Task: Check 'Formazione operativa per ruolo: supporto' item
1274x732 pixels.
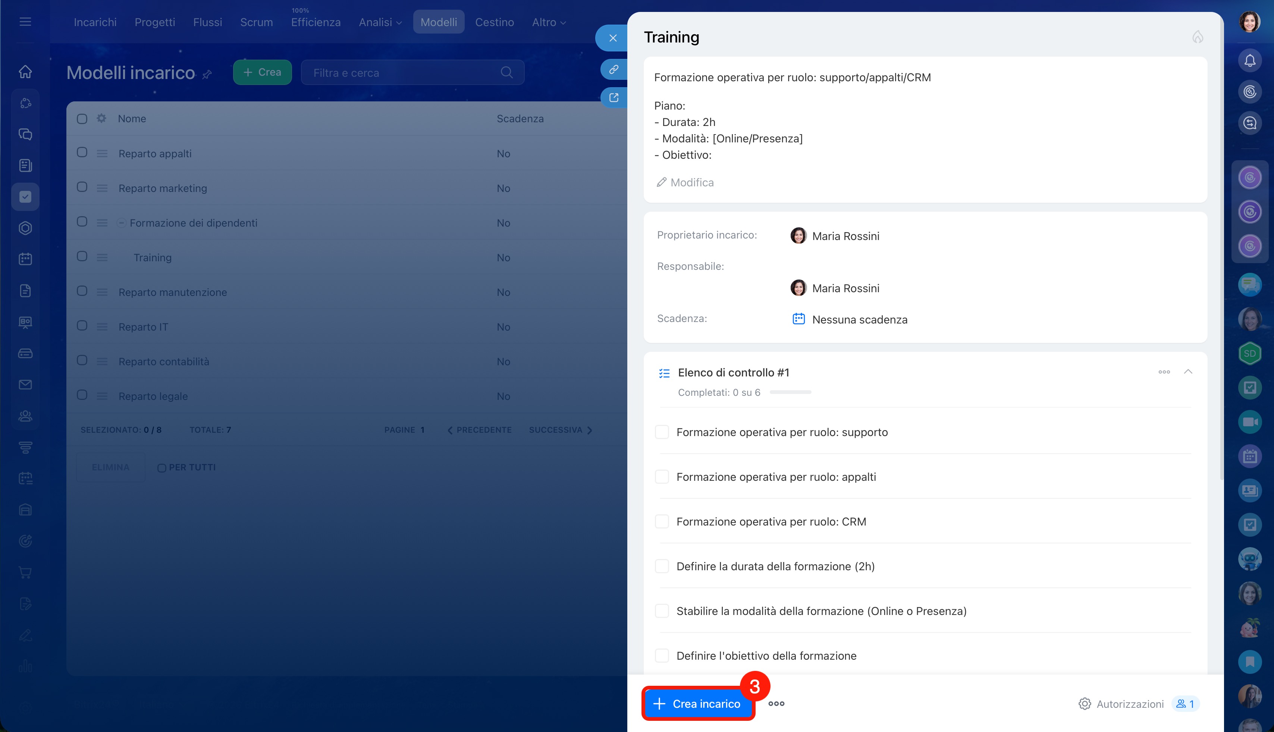Action: pyautogui.click(x=662, y=432)
